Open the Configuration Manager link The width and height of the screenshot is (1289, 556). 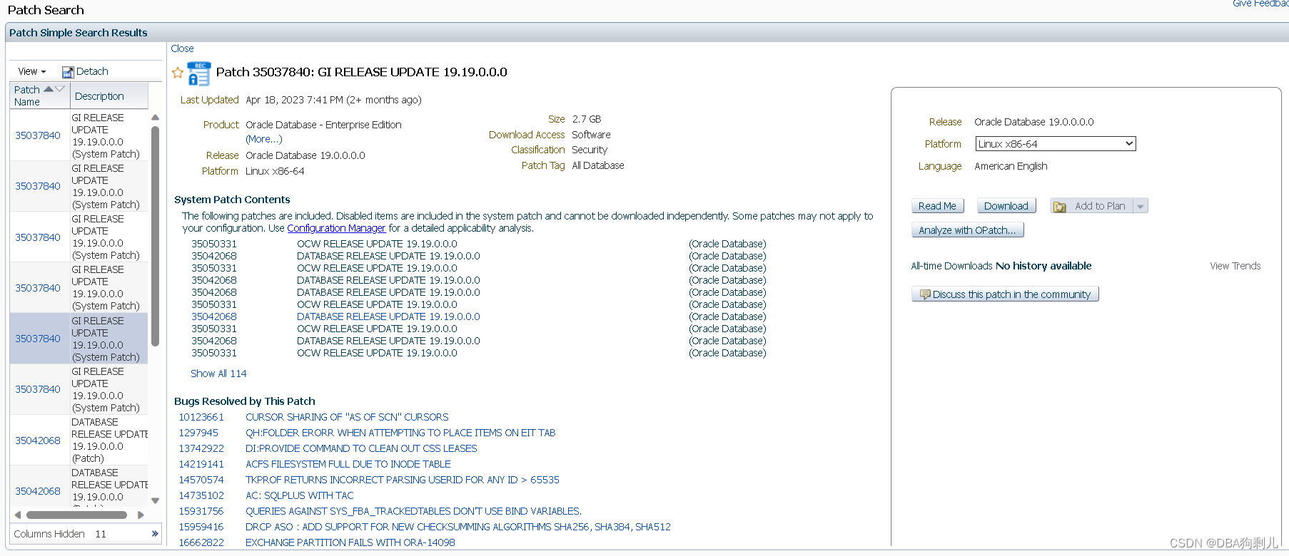pos(336,228)
